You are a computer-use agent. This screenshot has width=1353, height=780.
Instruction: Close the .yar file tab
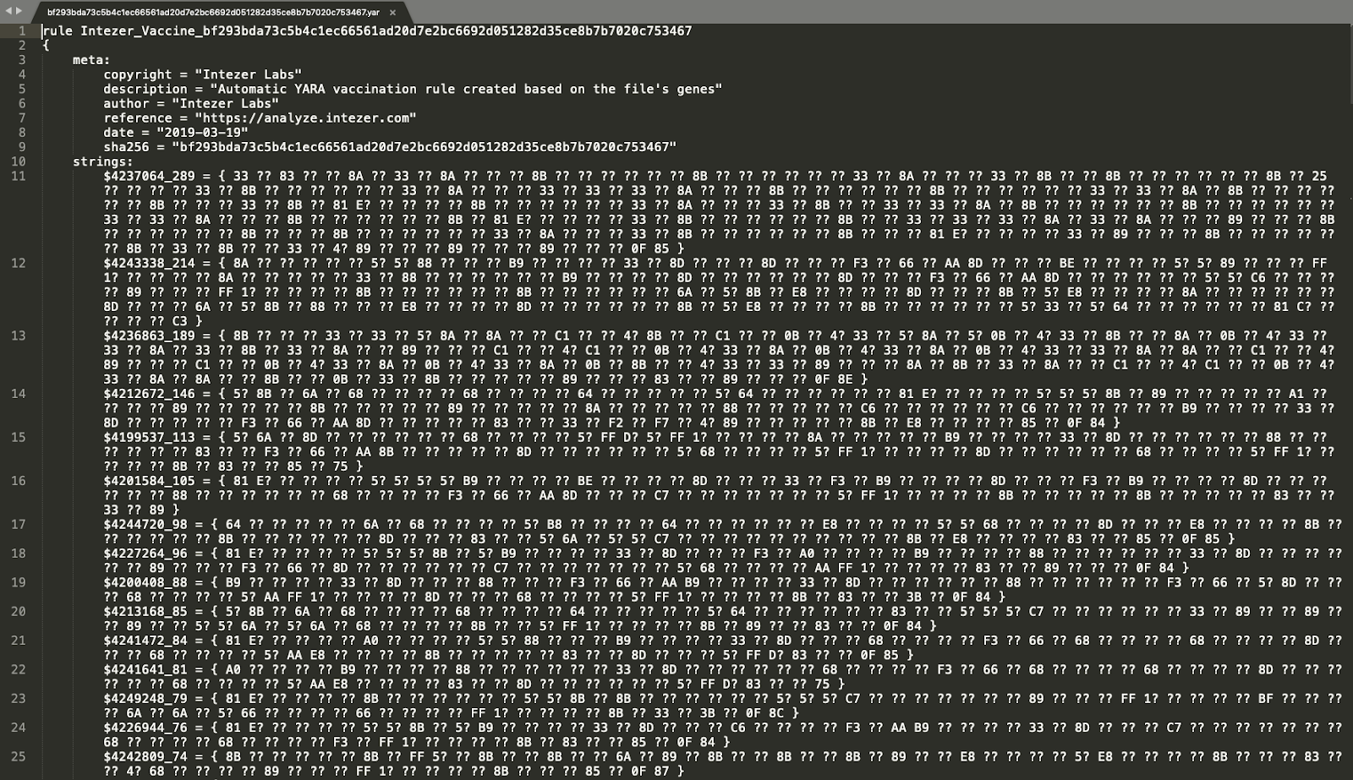[392, 13]
